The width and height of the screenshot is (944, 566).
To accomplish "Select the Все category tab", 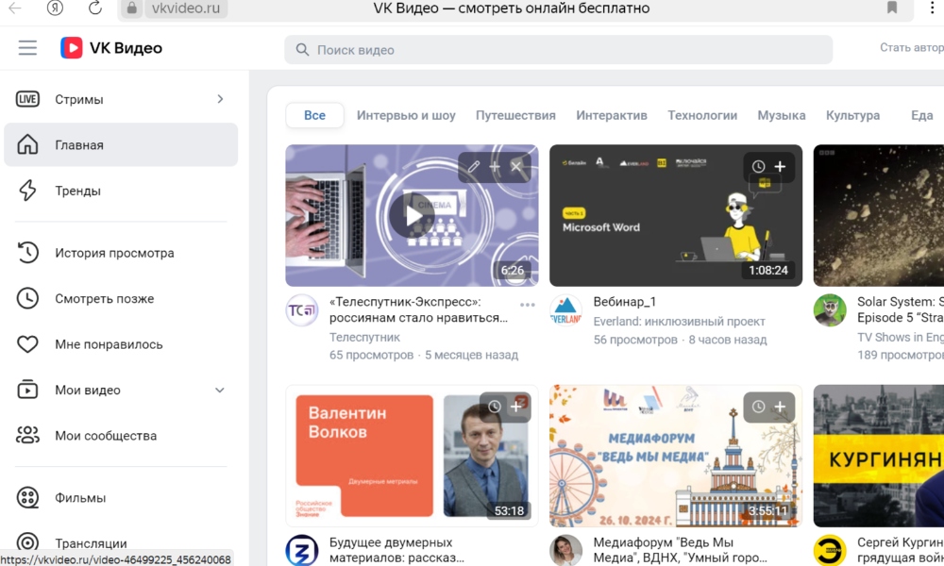I will pyautogui.click(x=315, y=115).
